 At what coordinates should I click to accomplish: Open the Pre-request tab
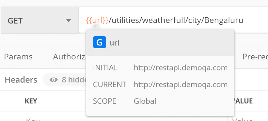coord(255,57)
